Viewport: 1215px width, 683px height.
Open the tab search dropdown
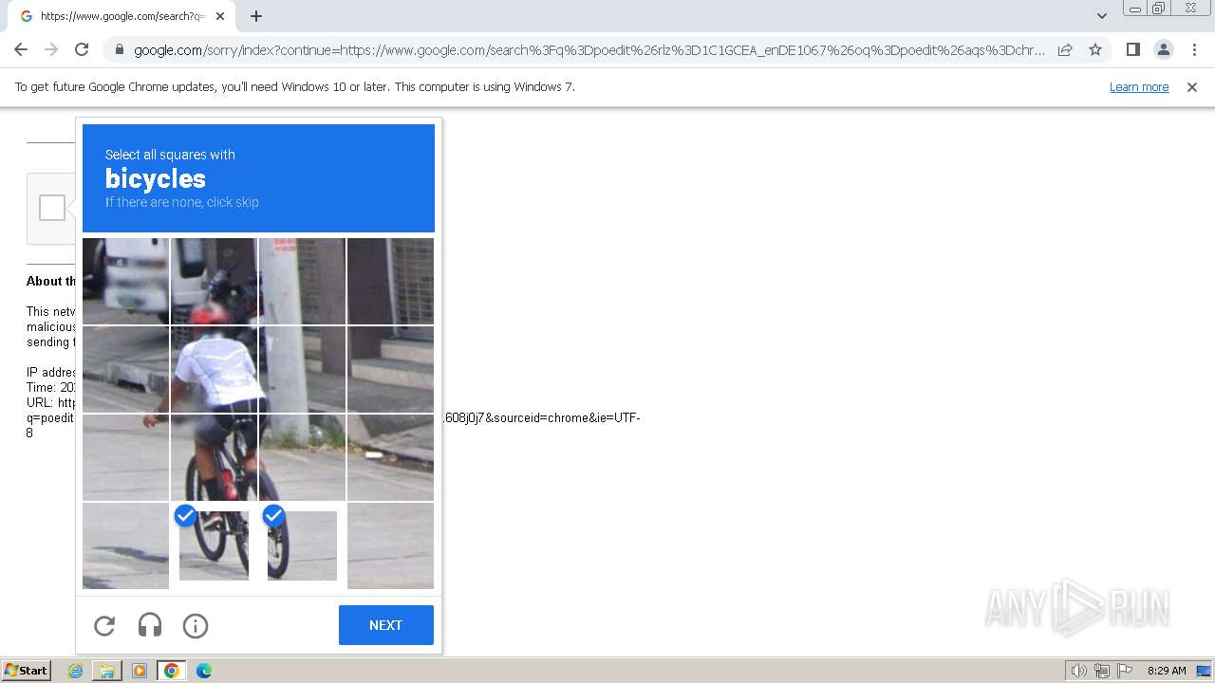1101,16
